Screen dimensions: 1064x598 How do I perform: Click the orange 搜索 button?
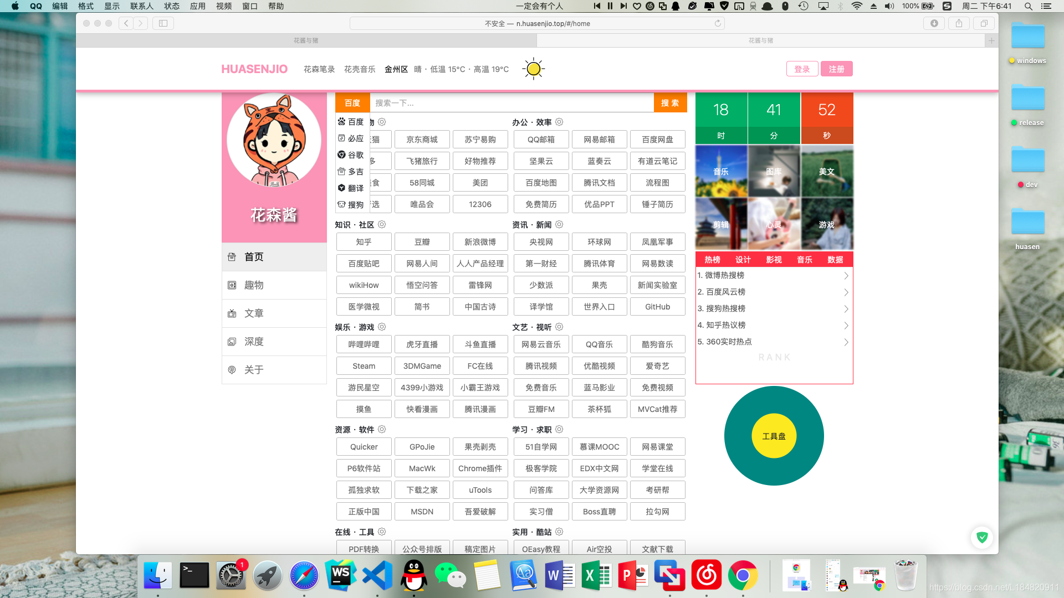670,103
